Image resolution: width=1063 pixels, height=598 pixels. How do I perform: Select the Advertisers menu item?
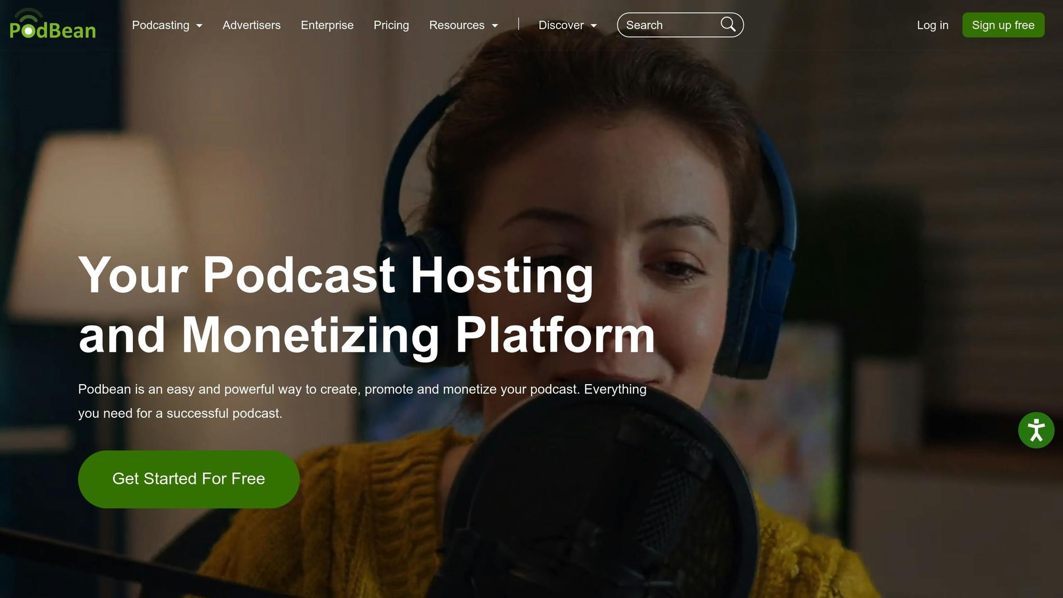tap(251, 25)
